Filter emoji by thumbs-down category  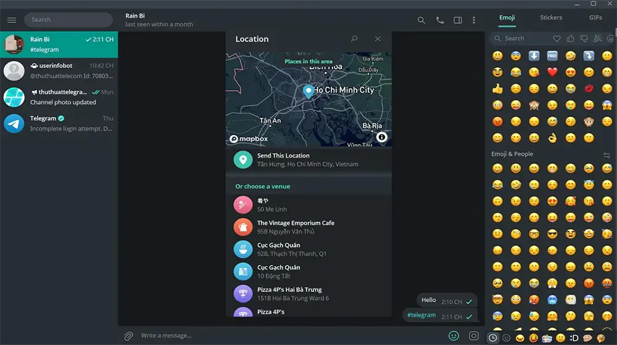(584, 39)
